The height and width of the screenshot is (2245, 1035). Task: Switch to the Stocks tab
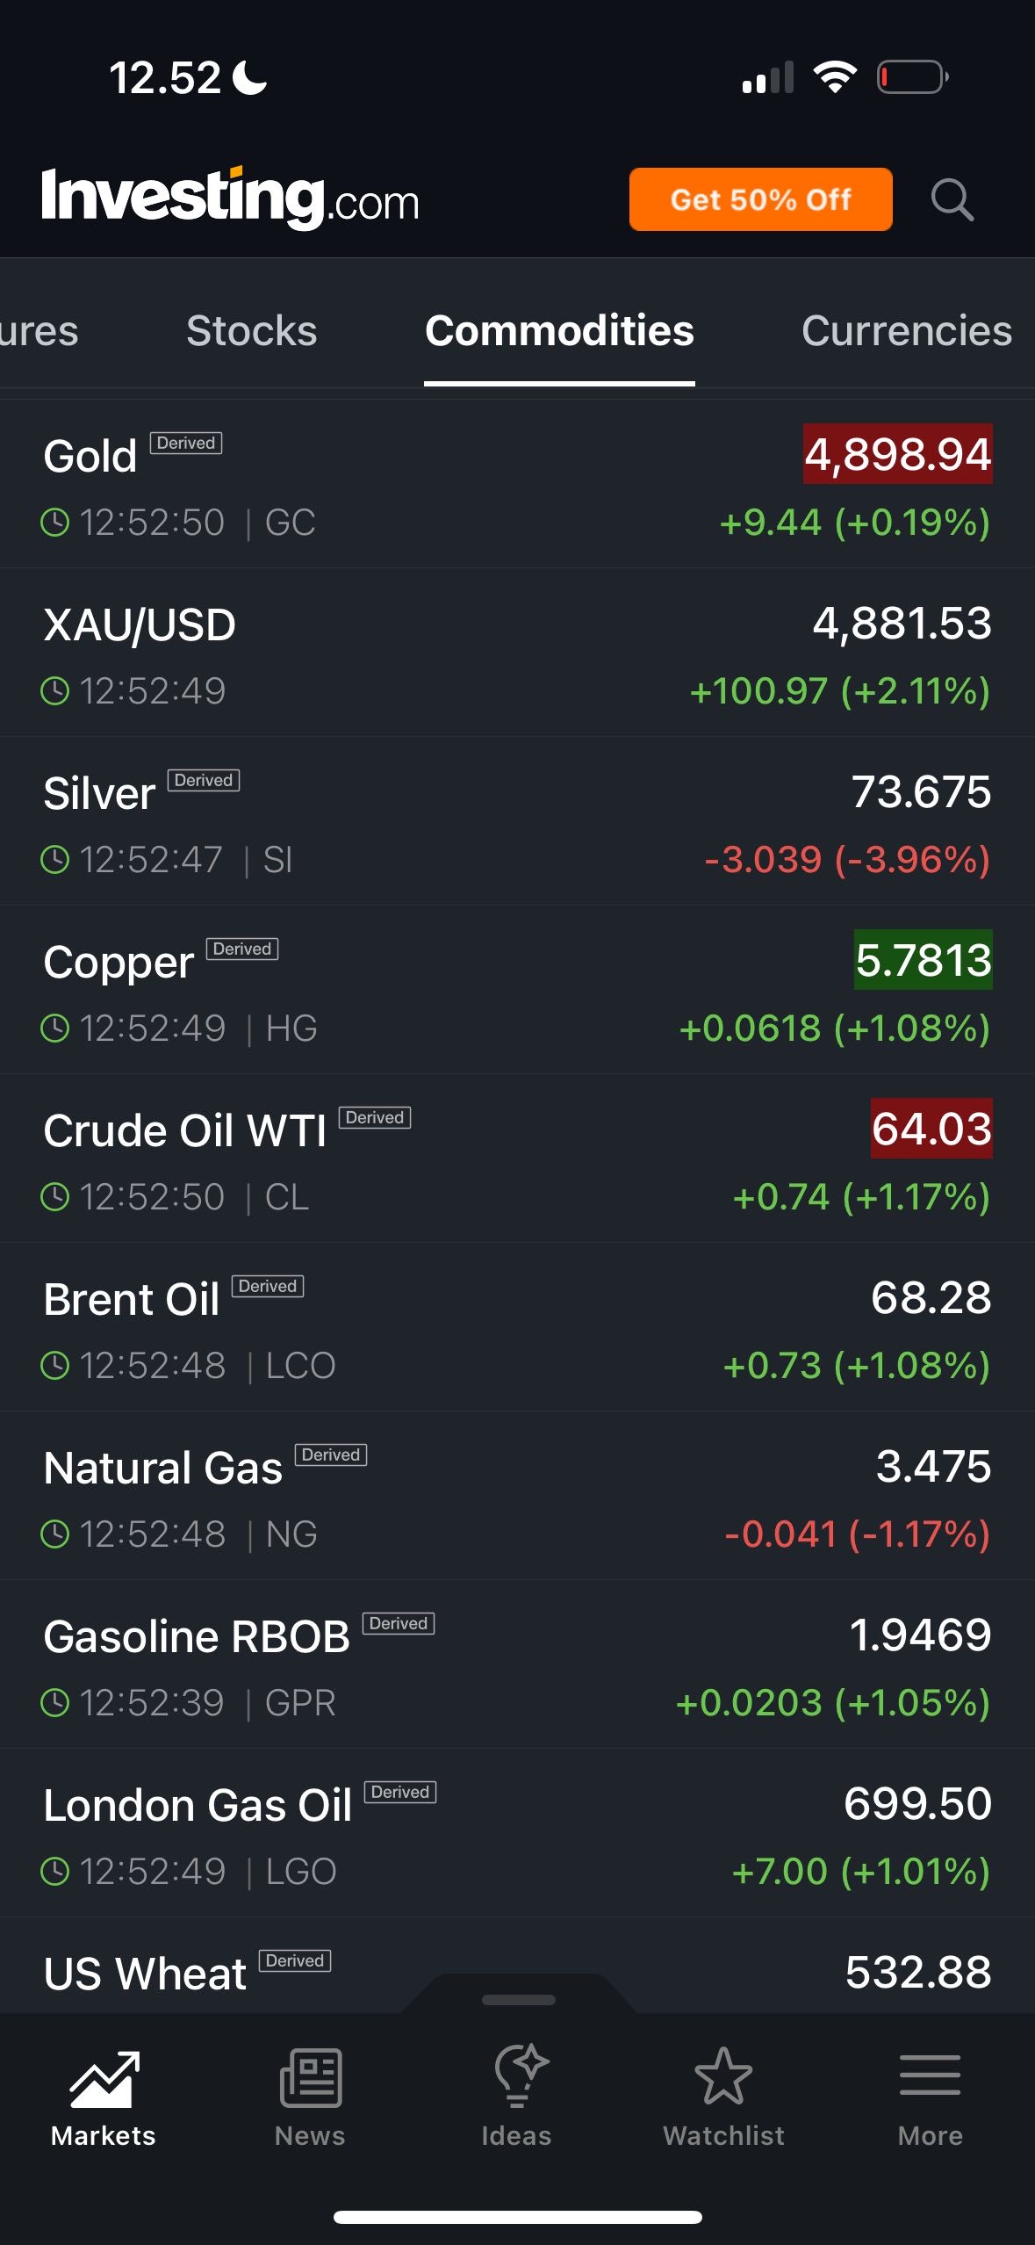coord(251,331)
